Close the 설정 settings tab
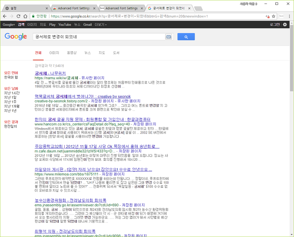The width and height of the screenshot is (294, 237). (47, 8)
